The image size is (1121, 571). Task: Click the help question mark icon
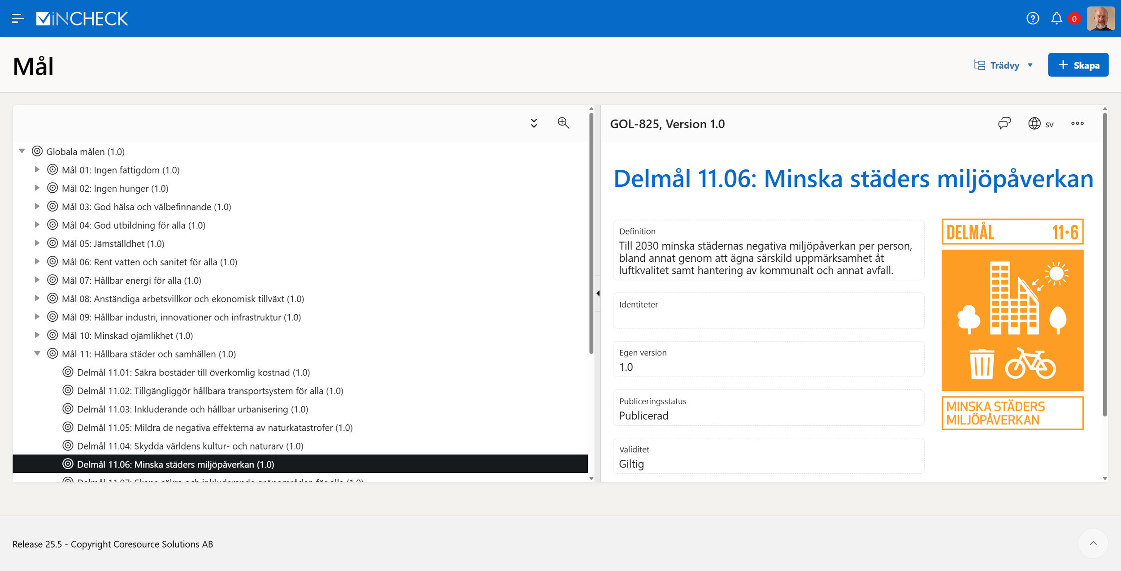pos(1033,18)
